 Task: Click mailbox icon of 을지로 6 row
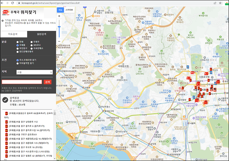pyautogui.click(x=6, y=126)
